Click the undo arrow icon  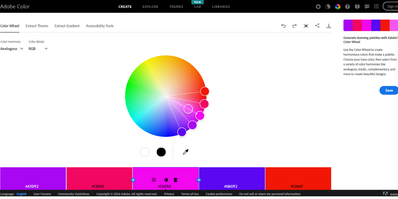point(283,26)
